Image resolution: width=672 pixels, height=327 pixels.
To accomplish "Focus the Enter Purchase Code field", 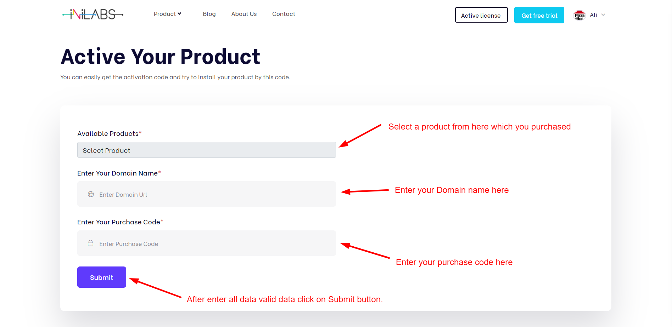I will pos(213,243).
